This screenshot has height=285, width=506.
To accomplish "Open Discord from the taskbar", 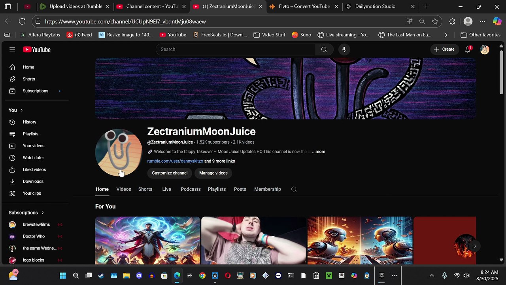I will [x=139, y=275].
